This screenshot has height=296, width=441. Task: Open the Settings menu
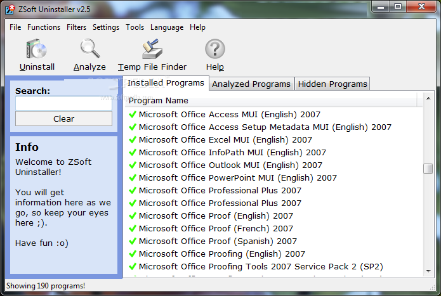(106, 27)
